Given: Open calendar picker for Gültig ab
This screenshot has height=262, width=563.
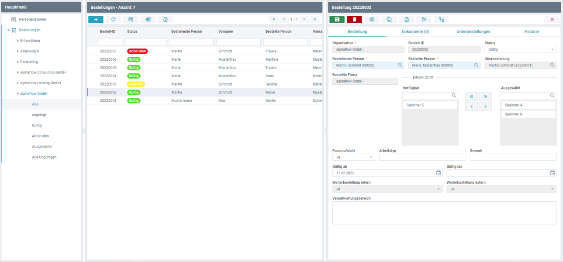Looking at the screenshot, I should pos(439,173).
